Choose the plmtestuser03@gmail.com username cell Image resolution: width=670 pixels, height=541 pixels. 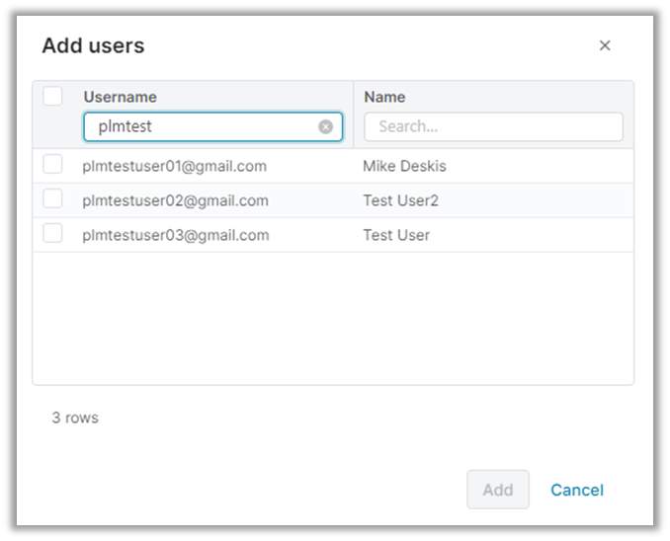(175, 235)
